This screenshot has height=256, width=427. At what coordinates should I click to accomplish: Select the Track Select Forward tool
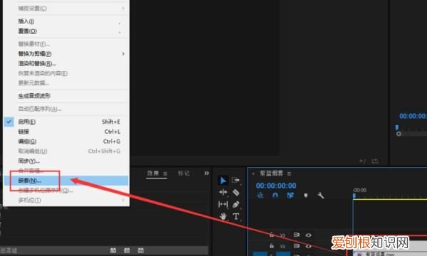[236, 180]
